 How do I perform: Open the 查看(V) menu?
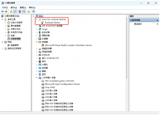point(23,8)
